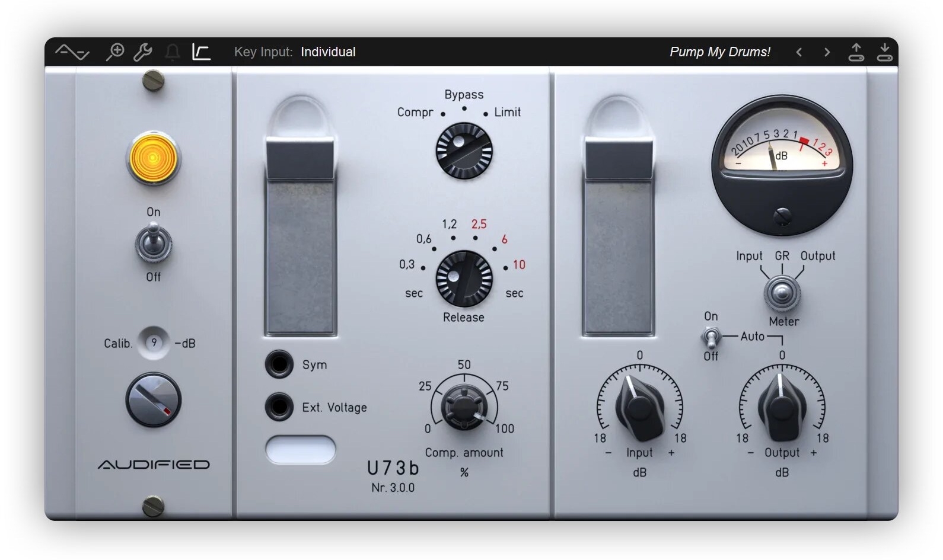Image resolution: width=943 pixels, height=560 pixels.
Task: Click the Output meter label
Action: pyautogui.click(x=818, y=256)
